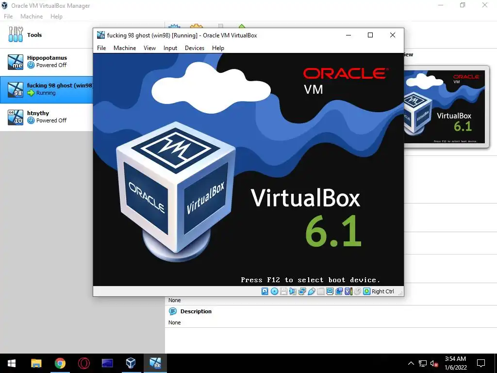Click the green keyboard capture arrow icon
497x373 pixels.
[x=367, y=291]
